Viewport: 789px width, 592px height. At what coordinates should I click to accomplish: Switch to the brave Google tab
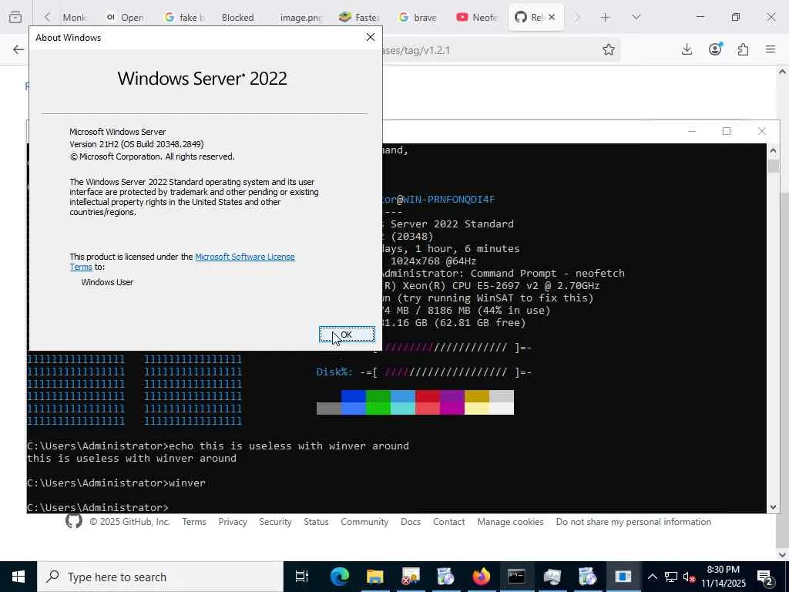(418, 18)
